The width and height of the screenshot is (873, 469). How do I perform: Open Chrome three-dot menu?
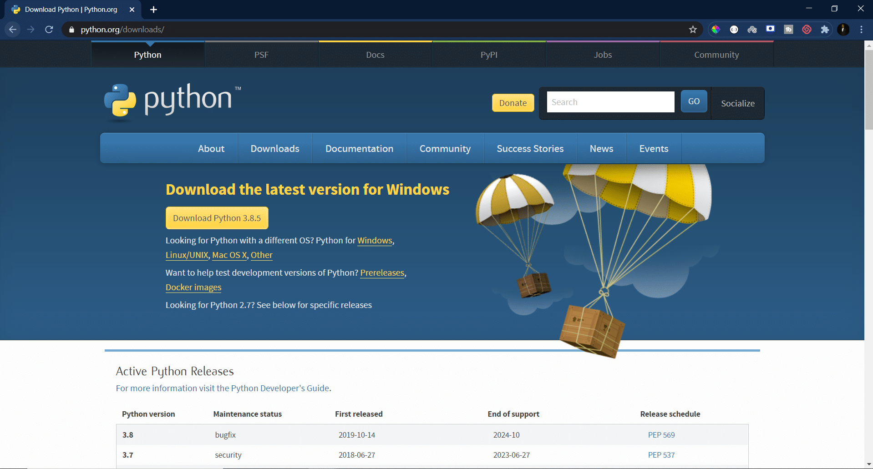point(861,30)
